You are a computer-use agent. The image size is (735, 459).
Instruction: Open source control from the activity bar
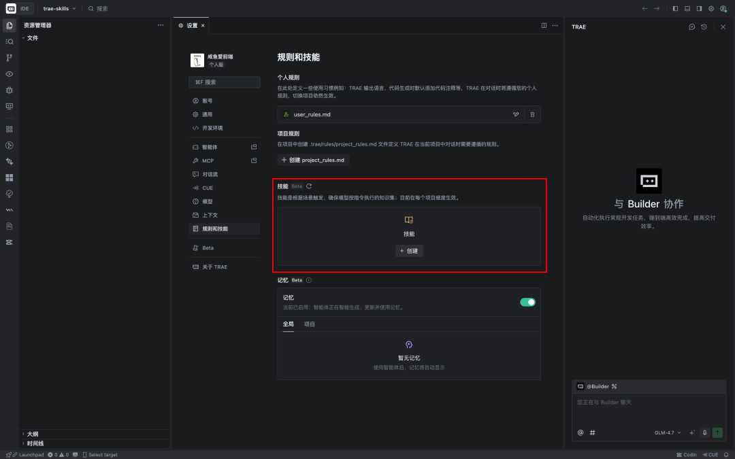point(9,58)
